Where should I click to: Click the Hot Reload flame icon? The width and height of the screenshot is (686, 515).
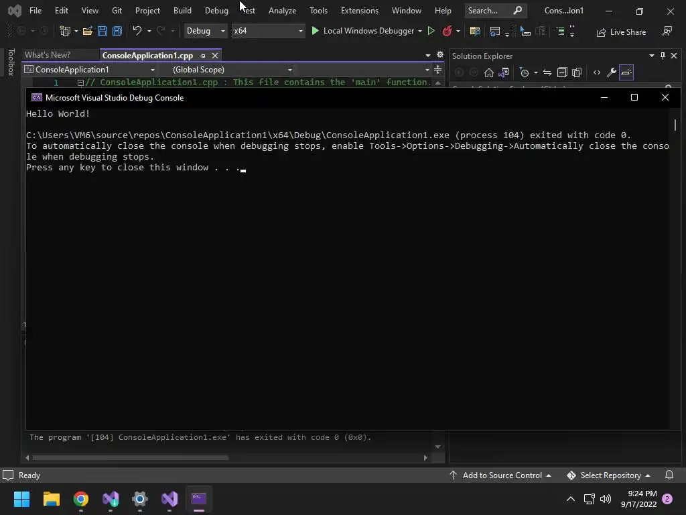coord(447,31)
